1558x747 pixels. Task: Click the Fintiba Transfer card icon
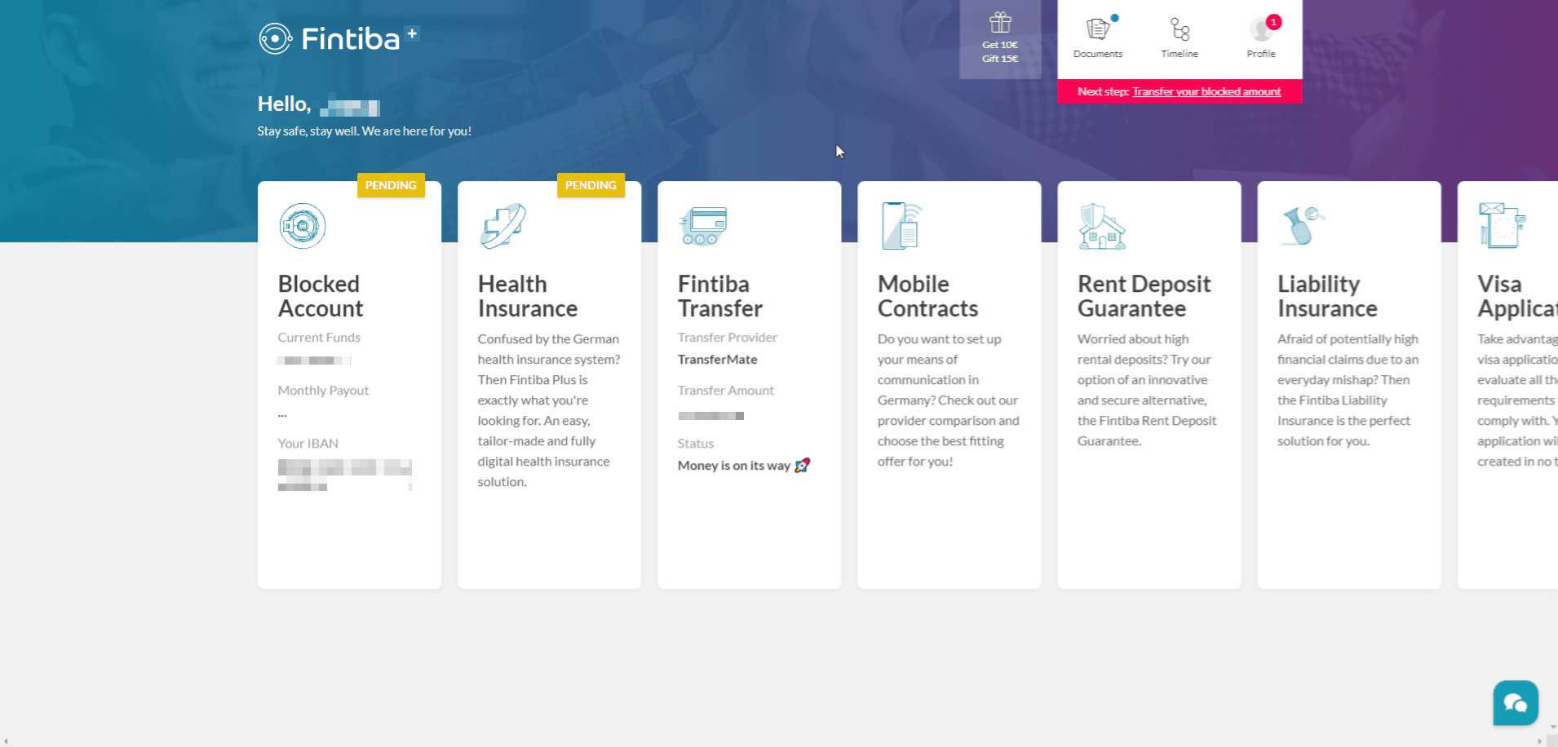tap(702, 226)
